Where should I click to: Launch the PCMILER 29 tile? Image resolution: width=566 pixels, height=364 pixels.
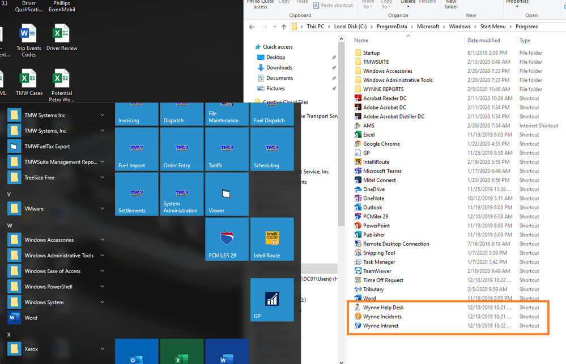pos(227,239)
